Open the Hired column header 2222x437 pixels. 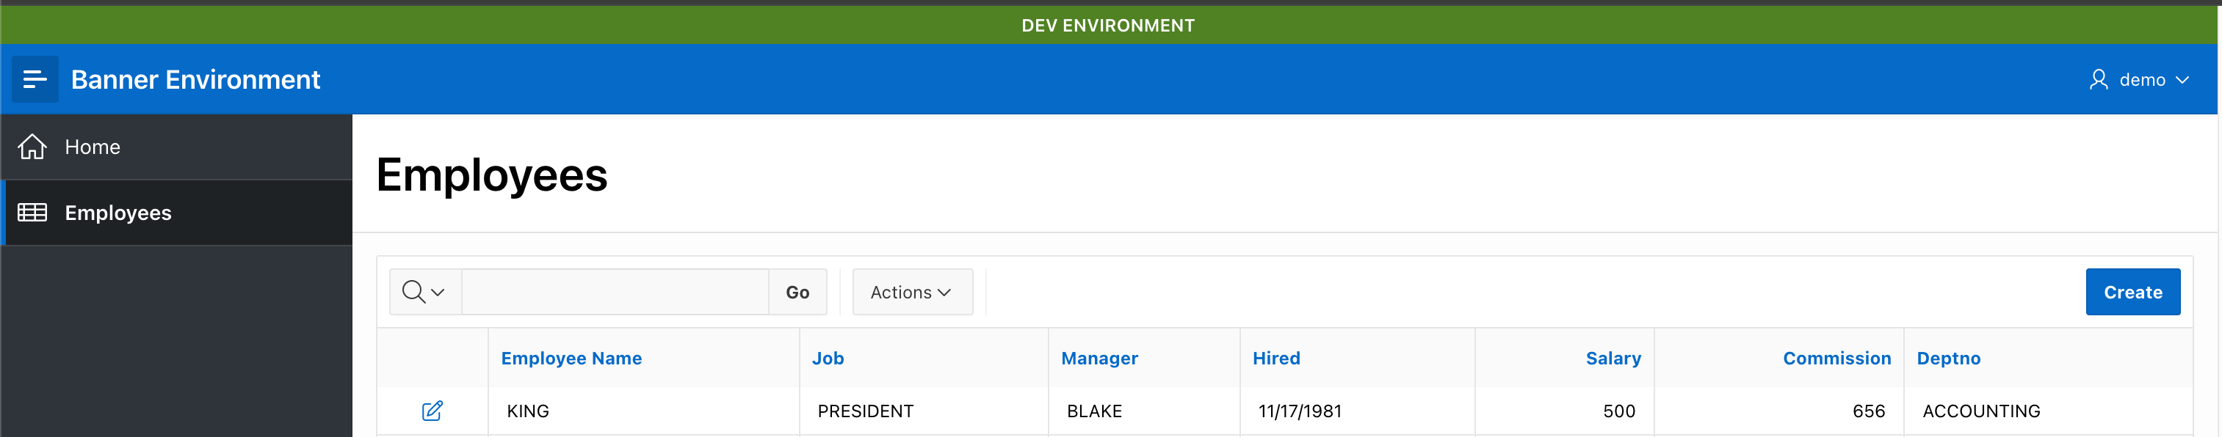pyautogui.click(x=1275, y=359)
